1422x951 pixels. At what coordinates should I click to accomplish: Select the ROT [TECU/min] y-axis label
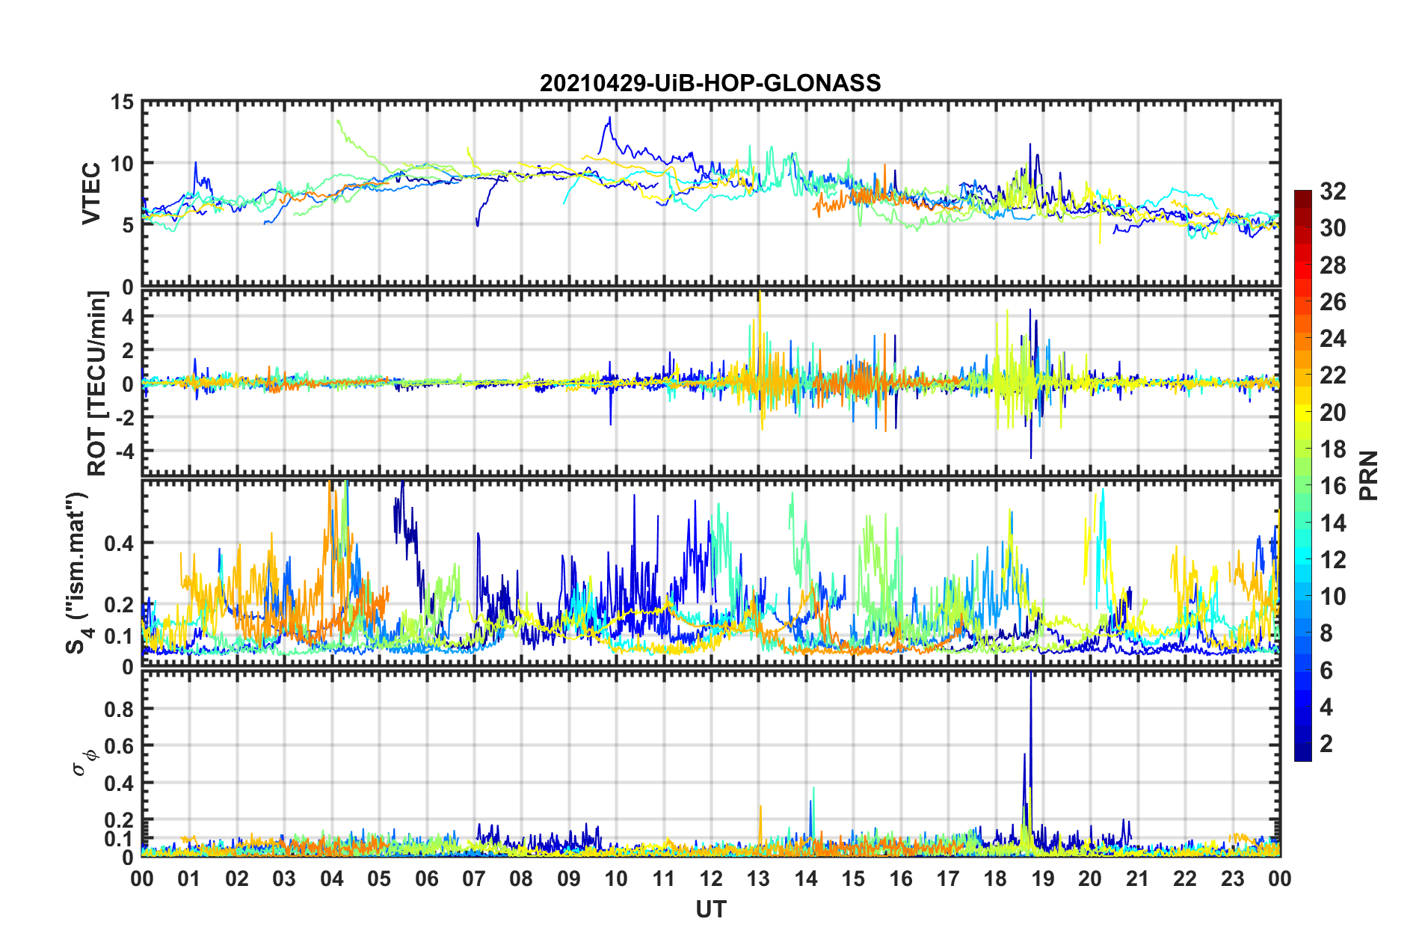[x=97, y=383]
